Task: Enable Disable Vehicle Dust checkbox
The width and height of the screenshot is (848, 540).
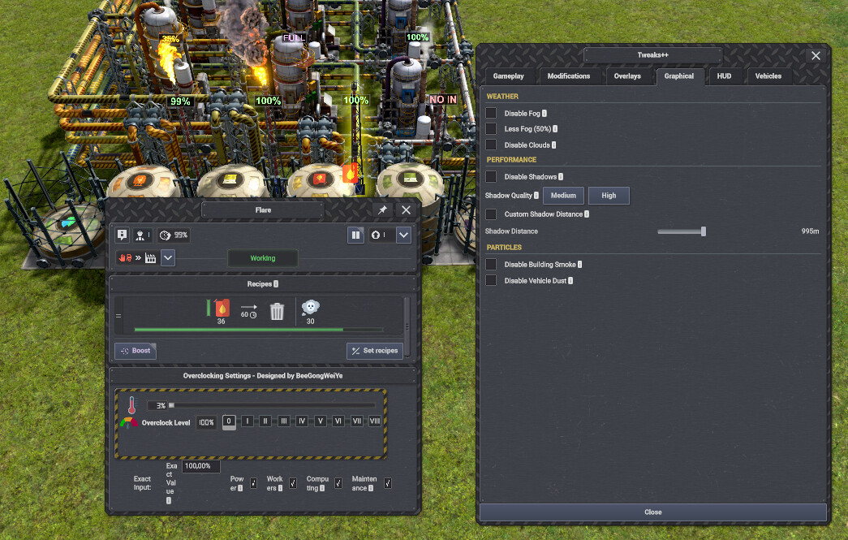Action: 491,280
